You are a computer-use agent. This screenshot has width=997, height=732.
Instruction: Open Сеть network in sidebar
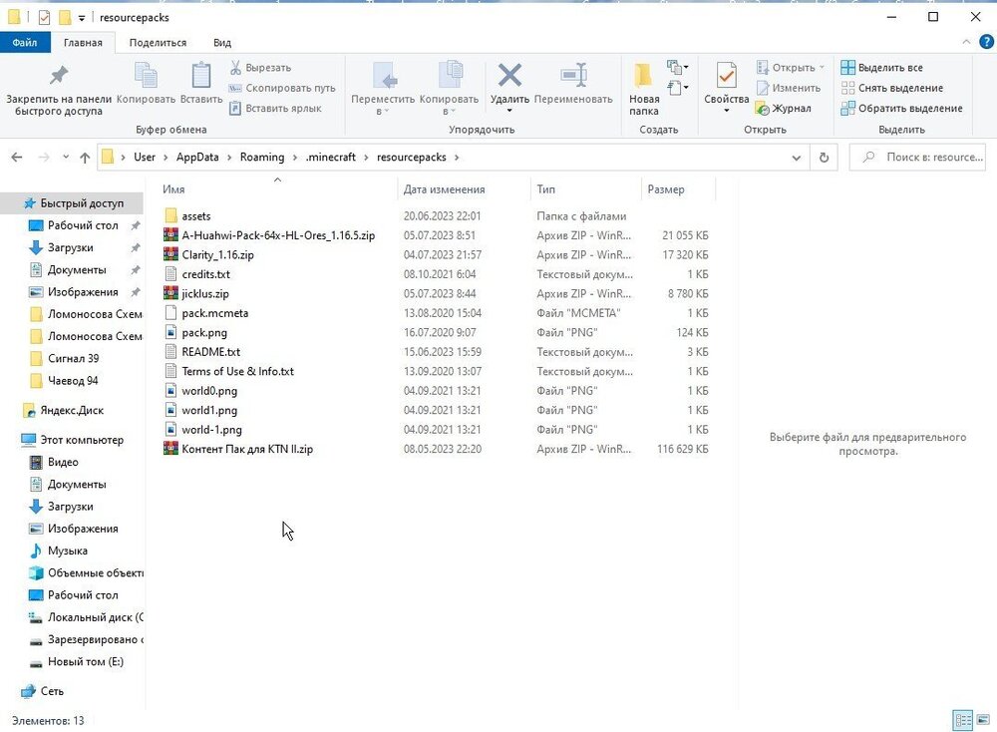pyautogui.click(x=52, y=691)
